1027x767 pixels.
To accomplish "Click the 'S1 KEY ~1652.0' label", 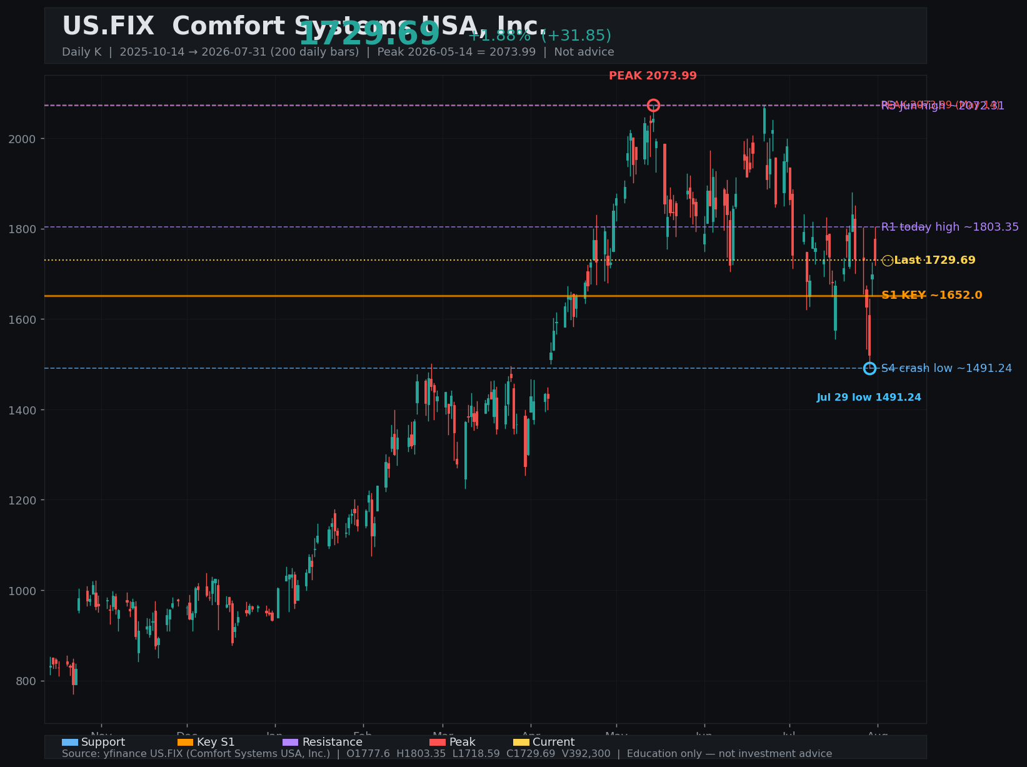I will (x=931, y=295).
